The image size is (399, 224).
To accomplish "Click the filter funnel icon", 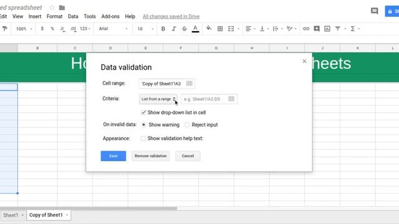I will pos(338,29).
